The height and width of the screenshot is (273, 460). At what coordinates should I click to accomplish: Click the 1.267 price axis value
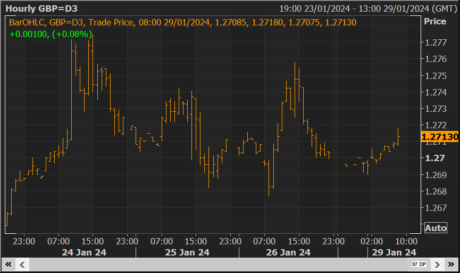(x=436, y=208)
